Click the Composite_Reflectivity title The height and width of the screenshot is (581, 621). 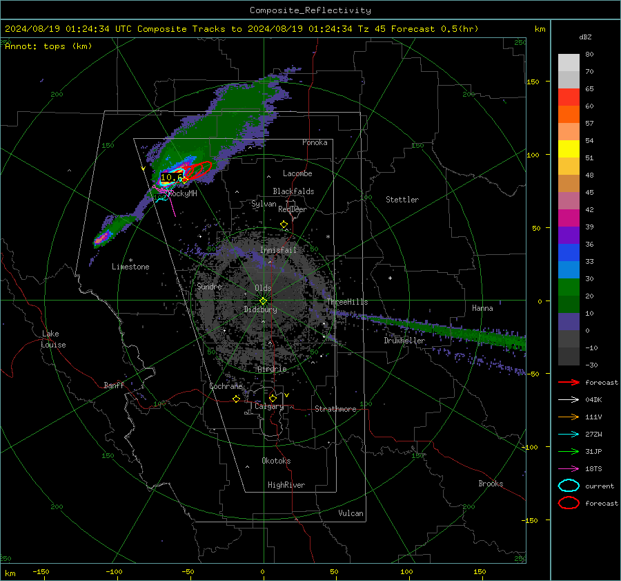(310, 10)
